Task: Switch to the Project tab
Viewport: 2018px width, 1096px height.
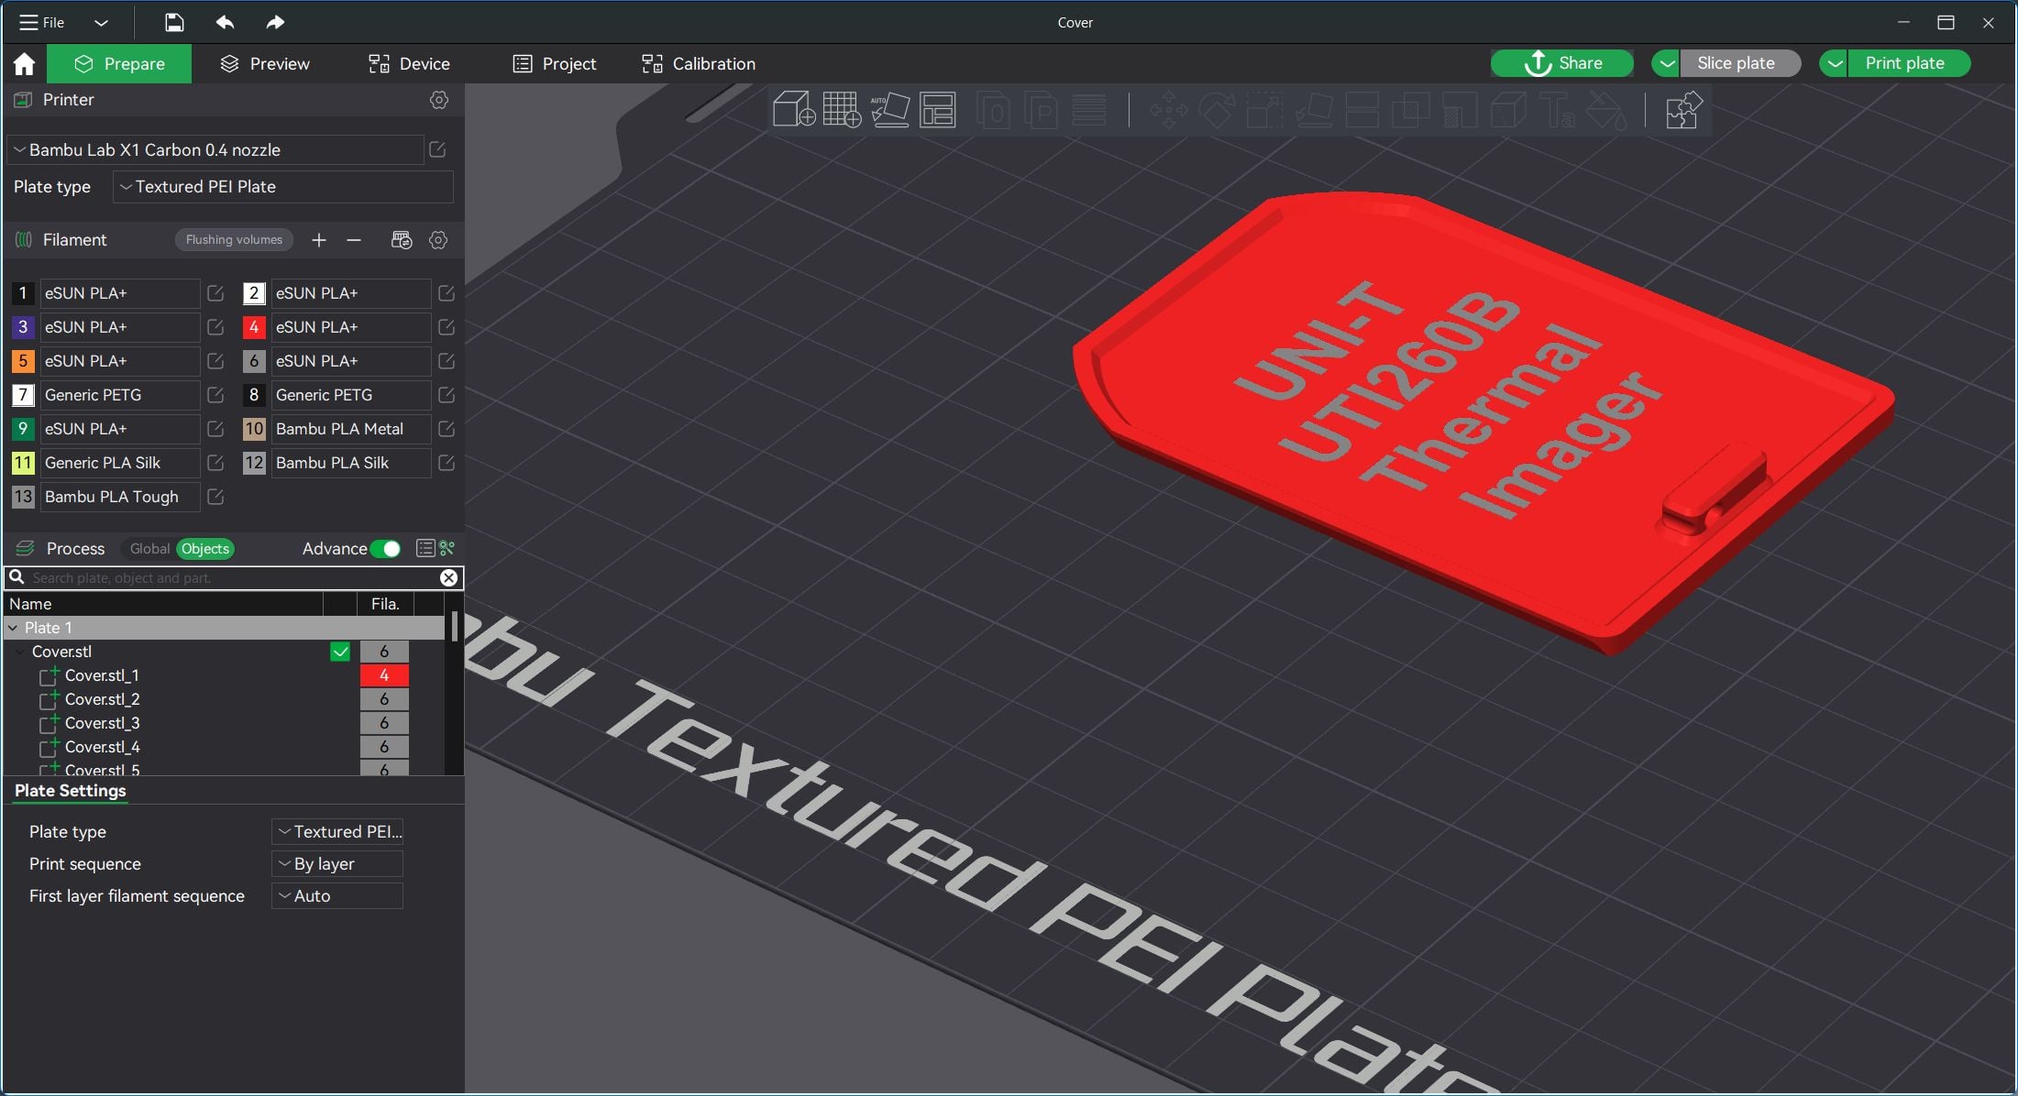Action: [x=555, y=63]
